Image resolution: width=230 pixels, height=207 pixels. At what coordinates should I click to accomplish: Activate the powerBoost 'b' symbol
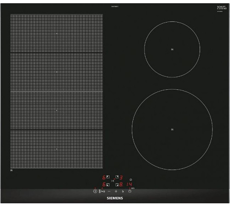tap(123, 191)
